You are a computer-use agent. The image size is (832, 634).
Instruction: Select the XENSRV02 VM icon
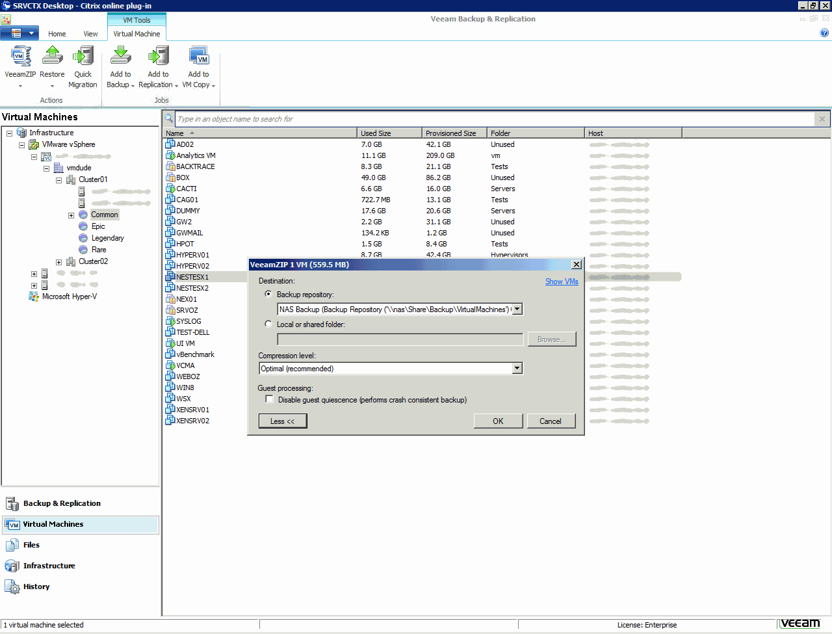point(170,421)
